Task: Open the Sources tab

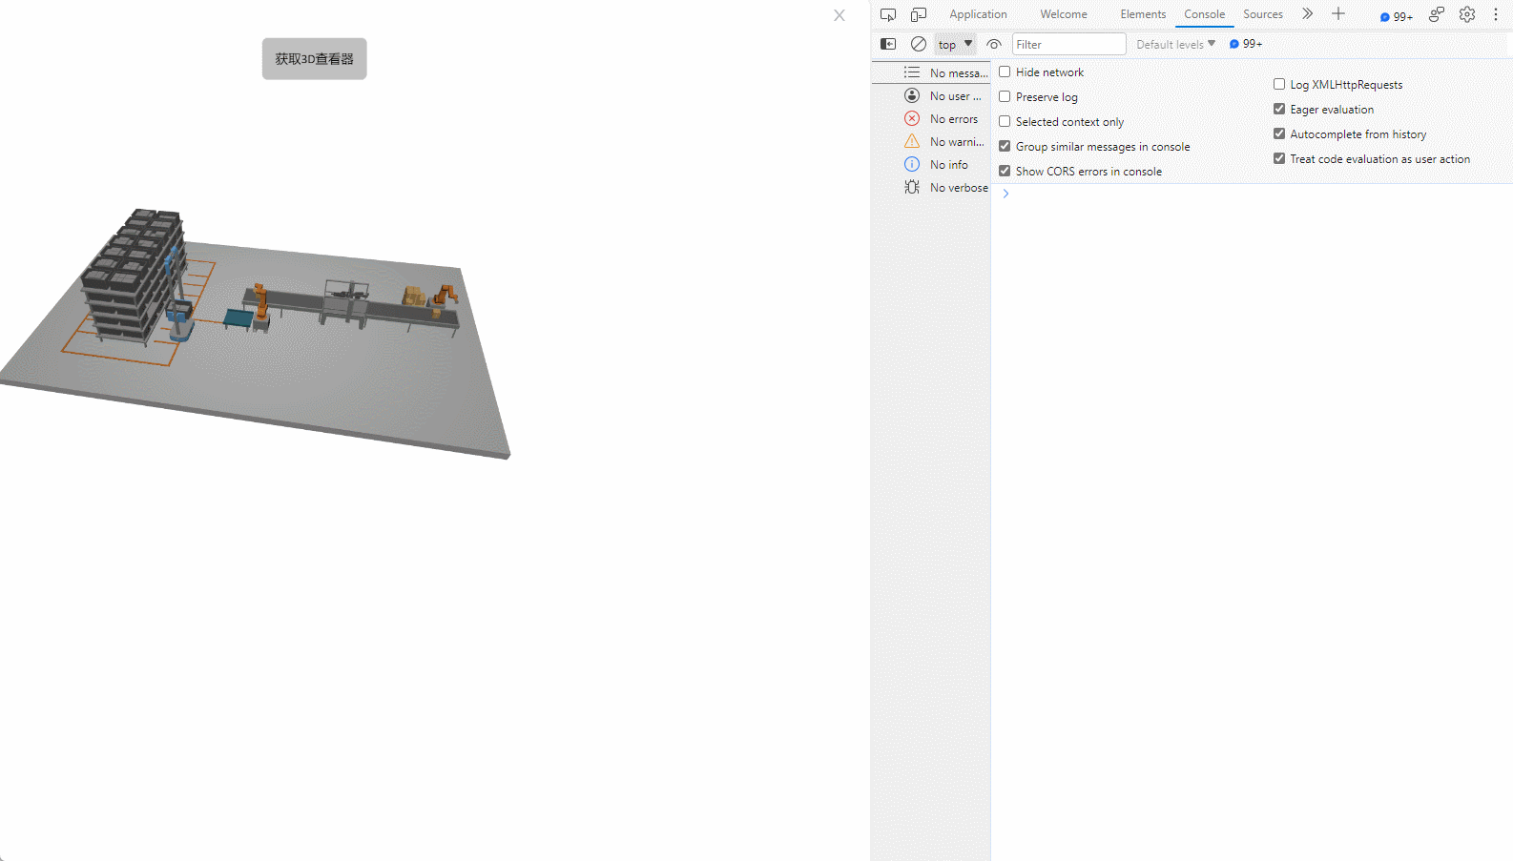Action: pos(1262,14)
